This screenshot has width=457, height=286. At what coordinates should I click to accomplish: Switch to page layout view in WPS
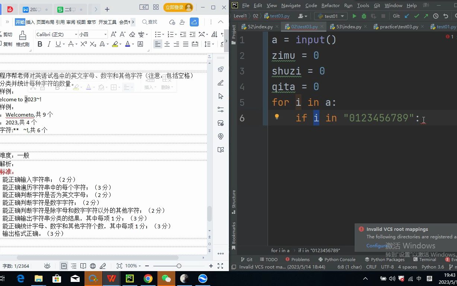[x=64, y=266]
